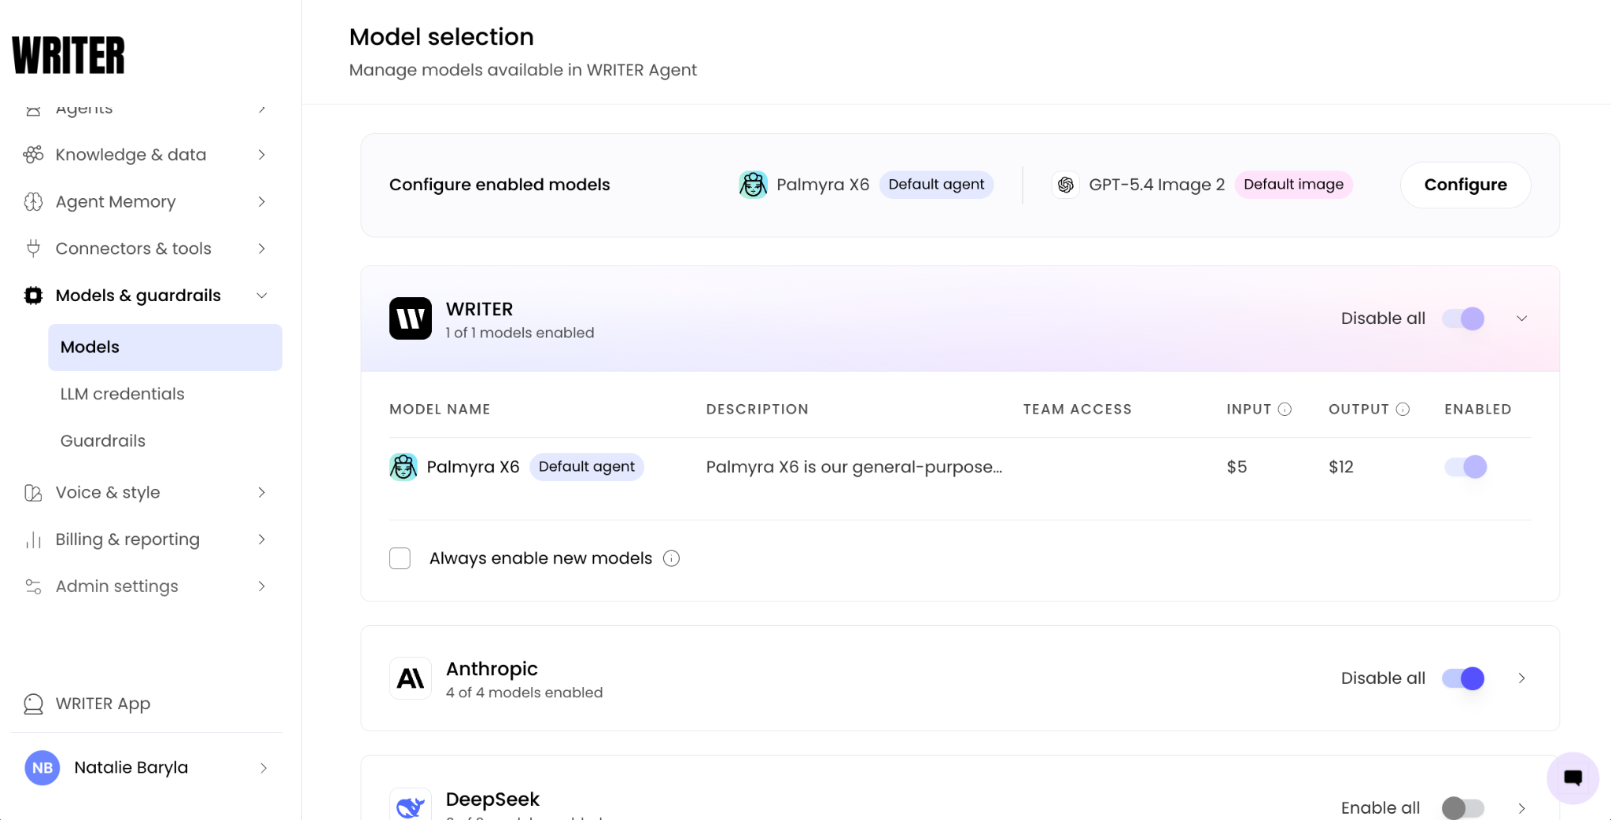1611x820 pixels.
Task: Toggle Palmyra X6 enabled switch
Action: click(1465, 467)
